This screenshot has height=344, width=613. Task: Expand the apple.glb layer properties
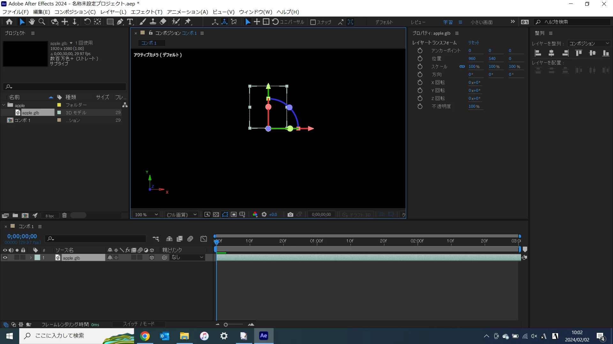(x=31, y=258)
